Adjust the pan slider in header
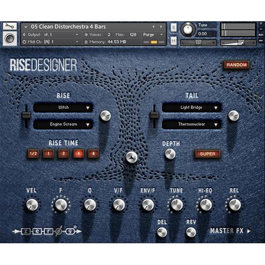Image resolution: width=265 pixels, height=265 pixels. tap(198, 43)
